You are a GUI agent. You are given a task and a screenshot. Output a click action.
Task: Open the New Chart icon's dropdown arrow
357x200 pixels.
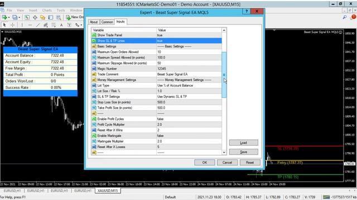tap(9, 17)
